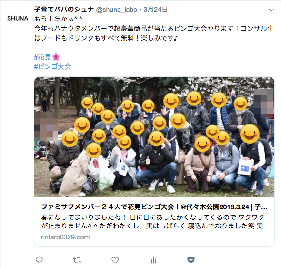Click the reply speech bubble icon
Screen dimensions: 281x269
pyautogui.click(x=39, y=260)
